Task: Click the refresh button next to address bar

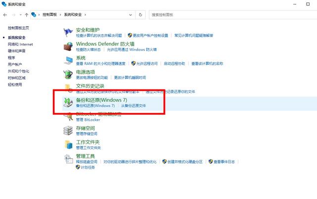Action: [x=140, y=15]
